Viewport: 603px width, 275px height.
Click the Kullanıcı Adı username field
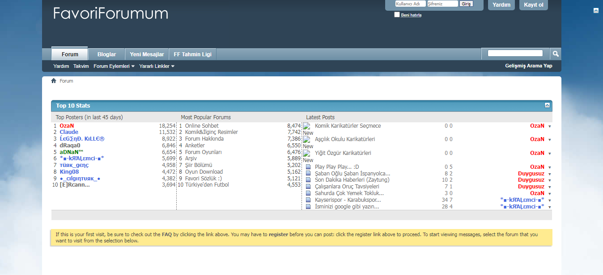tap(410, 4)
